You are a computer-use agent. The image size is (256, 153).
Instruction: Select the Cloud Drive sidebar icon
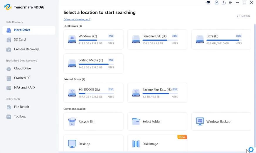[9, 68]
